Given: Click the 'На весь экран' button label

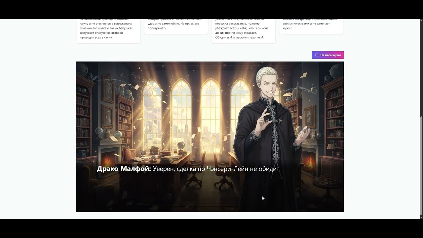Looking at the screenshot, I should [x=330, y=55].
